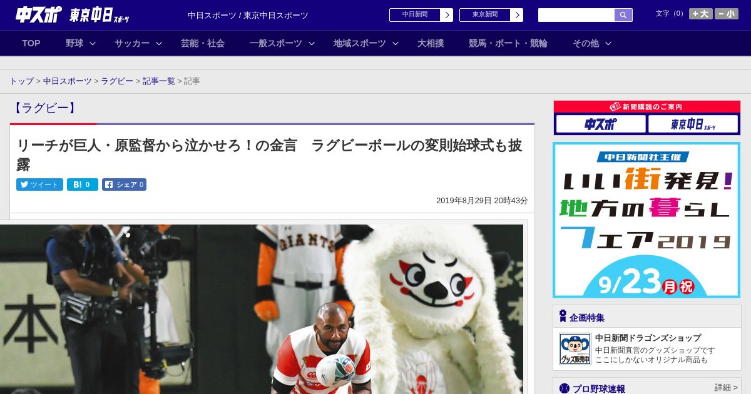751x394 pixels.
Task: Select the 芸能・社会 menu item
Action: coord(203,43)
